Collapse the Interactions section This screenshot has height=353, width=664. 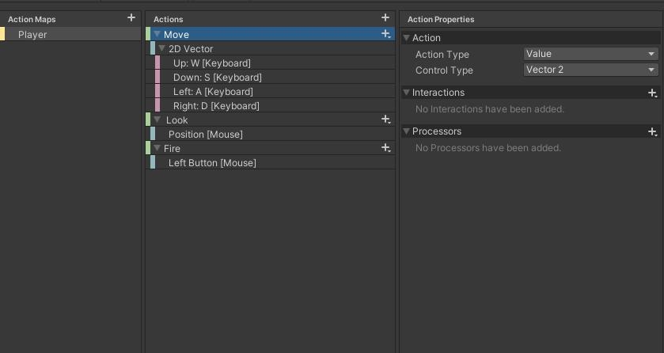pyautogui.click(x=406, y=93)
